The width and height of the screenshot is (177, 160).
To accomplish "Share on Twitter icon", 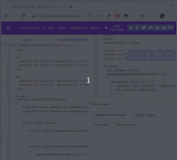I will coord(144,28).
